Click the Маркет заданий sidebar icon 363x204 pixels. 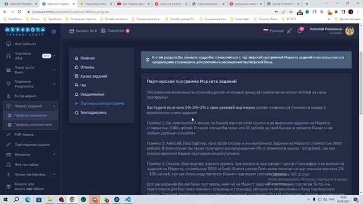[9, 106]
